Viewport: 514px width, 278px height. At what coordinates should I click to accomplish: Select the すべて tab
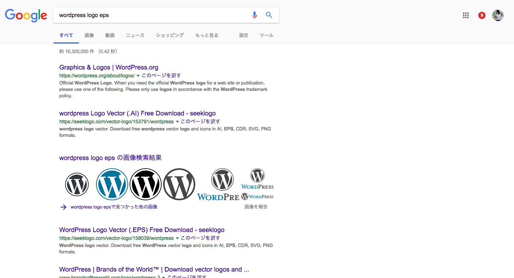(x=66, y=35)
